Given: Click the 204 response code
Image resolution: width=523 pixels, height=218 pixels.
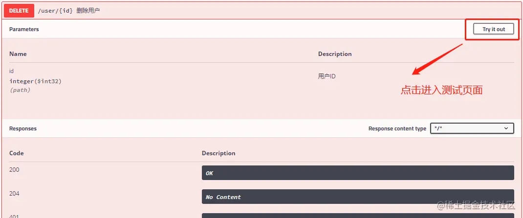Looking at the screenshot, I should tap(14, 193).
